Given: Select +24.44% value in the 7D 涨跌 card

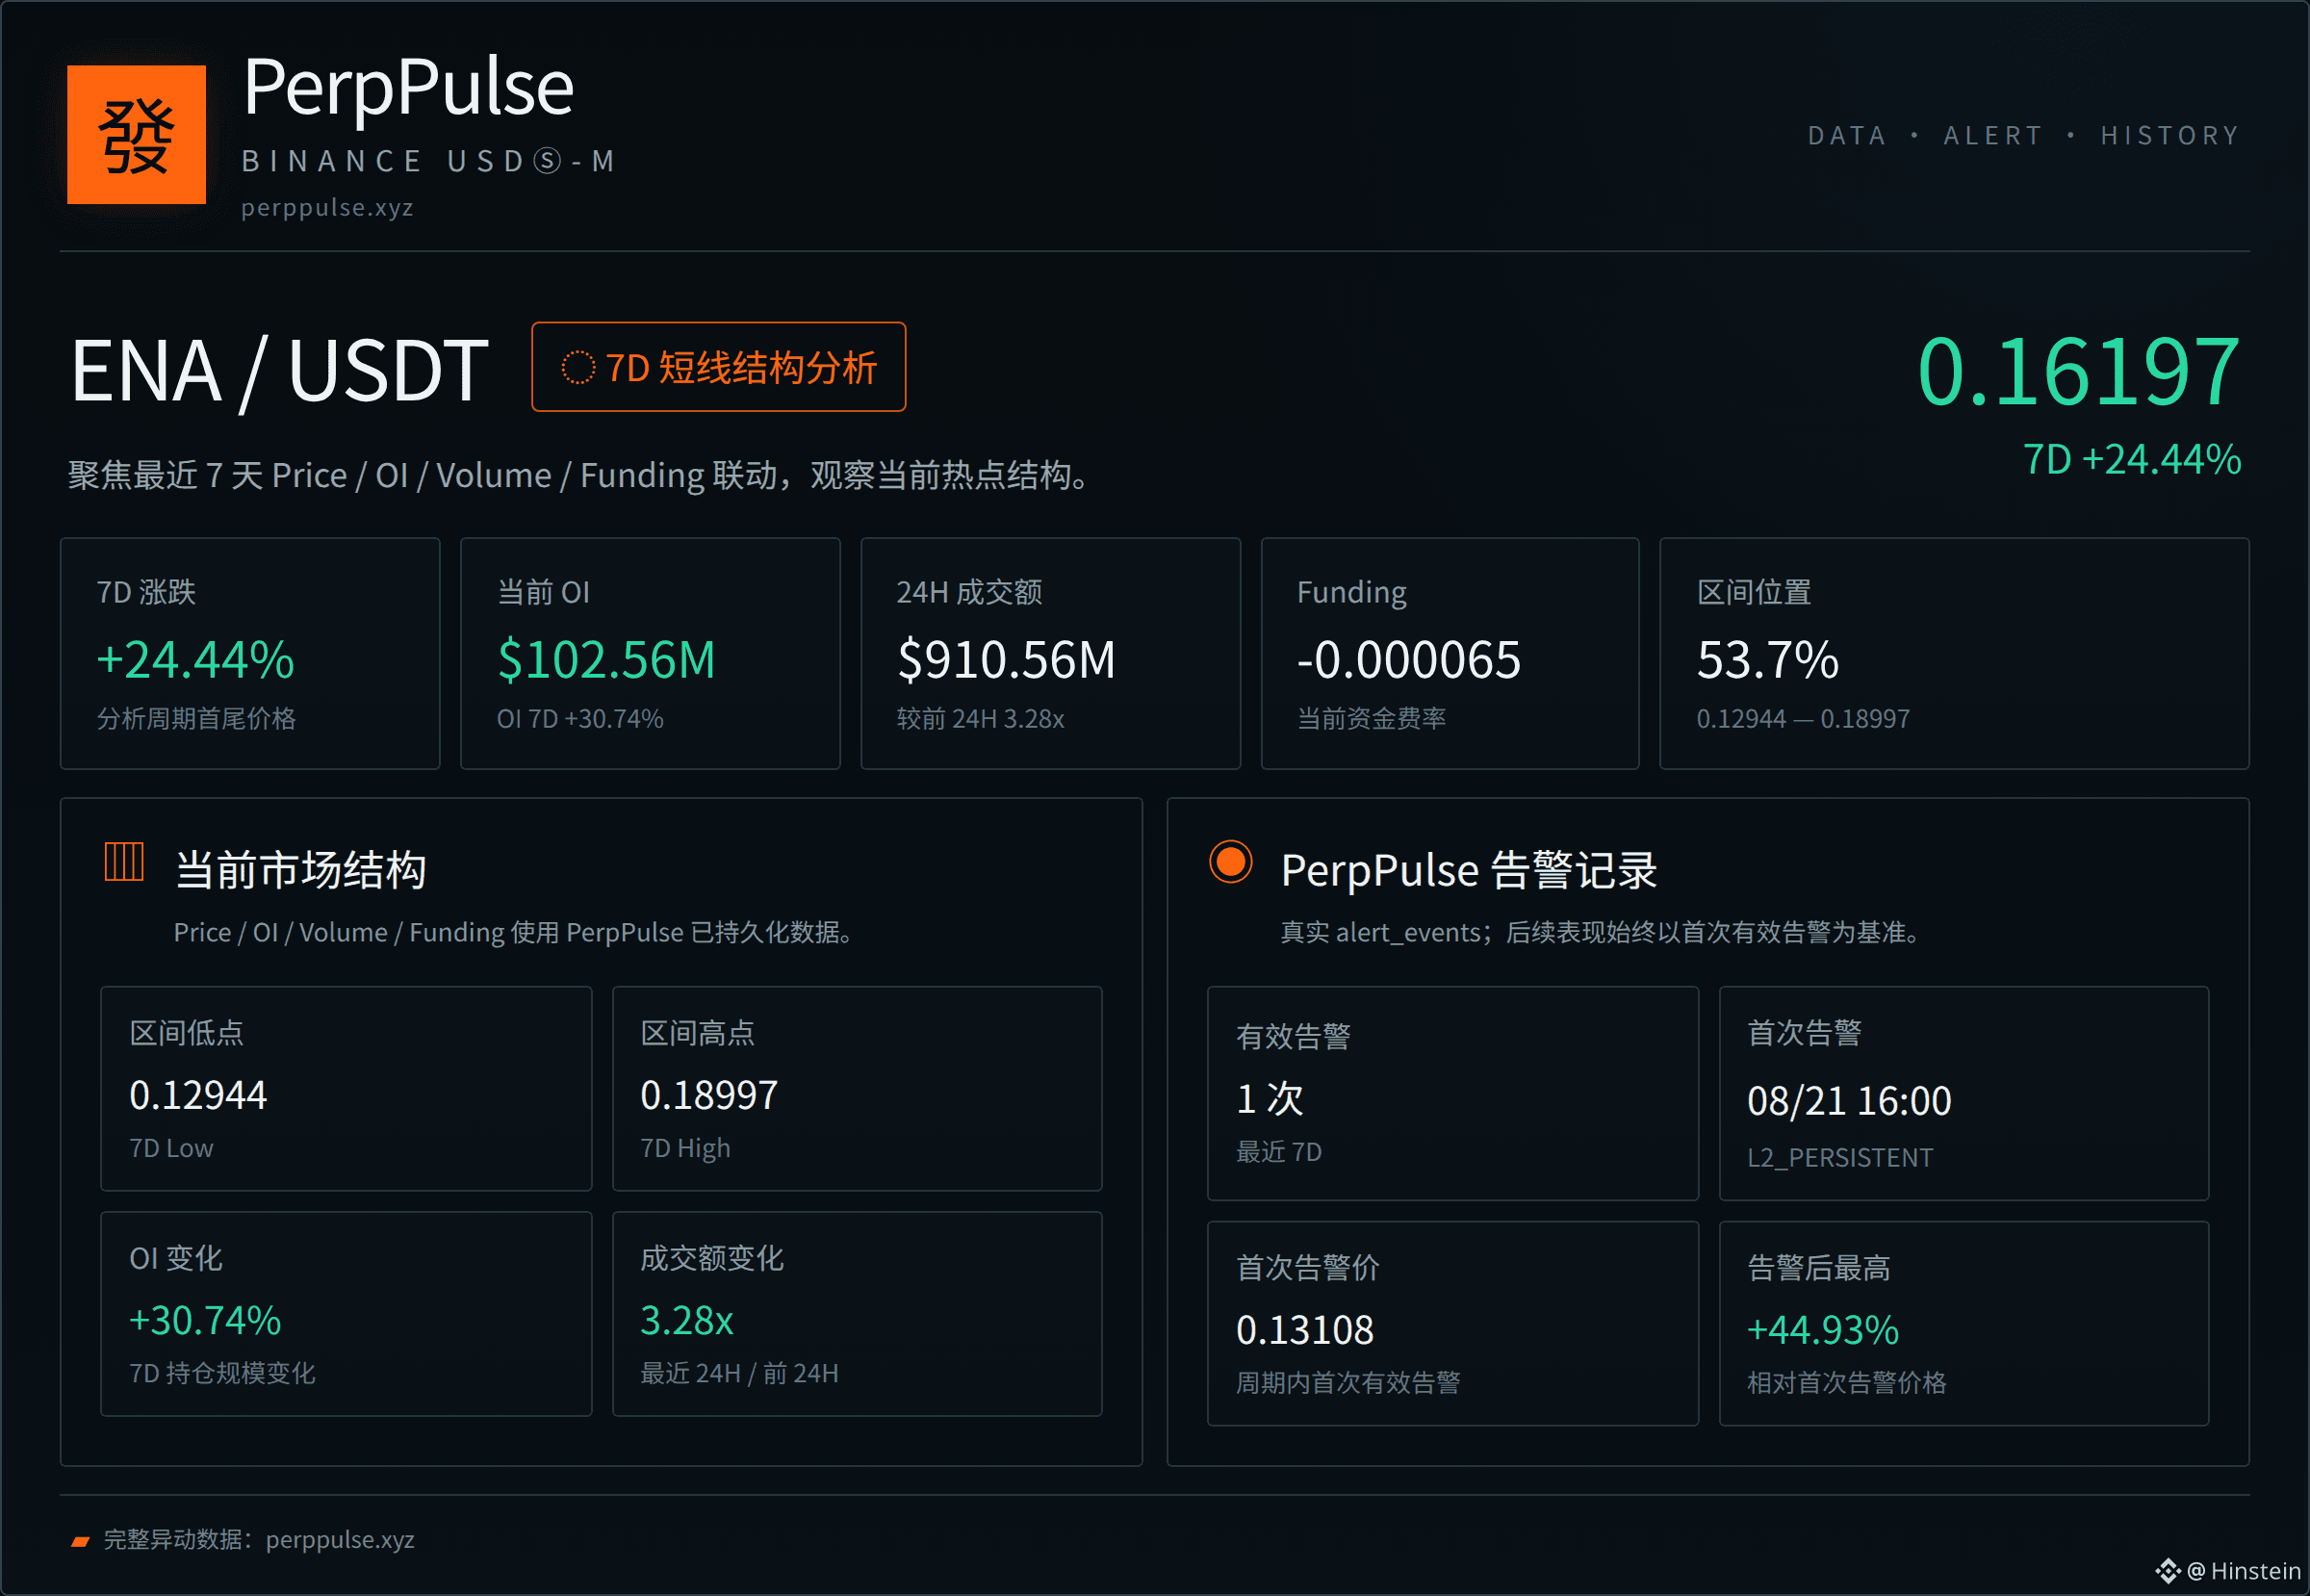Looking at the screenshot, I should (x=196, y=660).
